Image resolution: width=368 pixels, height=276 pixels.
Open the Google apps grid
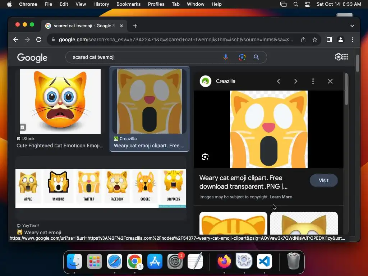[x=345, y=57]
